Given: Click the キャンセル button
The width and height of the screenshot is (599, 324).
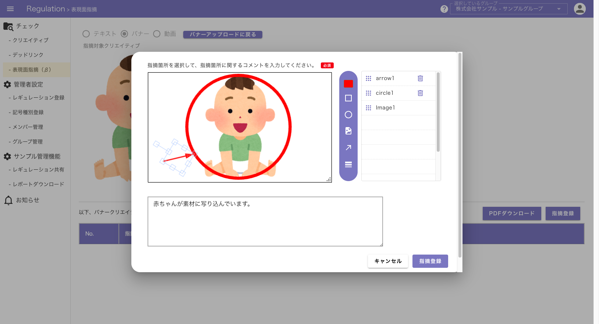Looking at the screenshot, I should [x=388, y=261].
